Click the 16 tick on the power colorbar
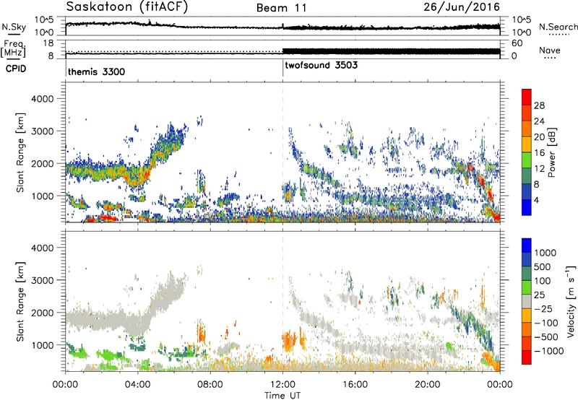The width and height of the screenshot is (578, 400). pyautogui.click(x=539, y=153)
